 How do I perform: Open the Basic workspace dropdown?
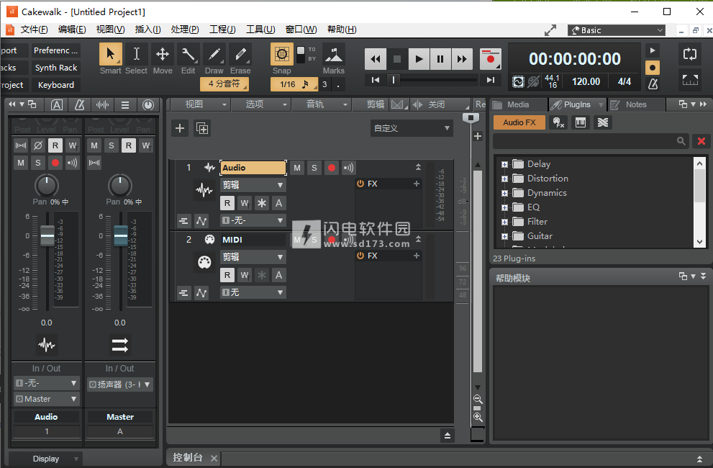[x=617, y=30]
